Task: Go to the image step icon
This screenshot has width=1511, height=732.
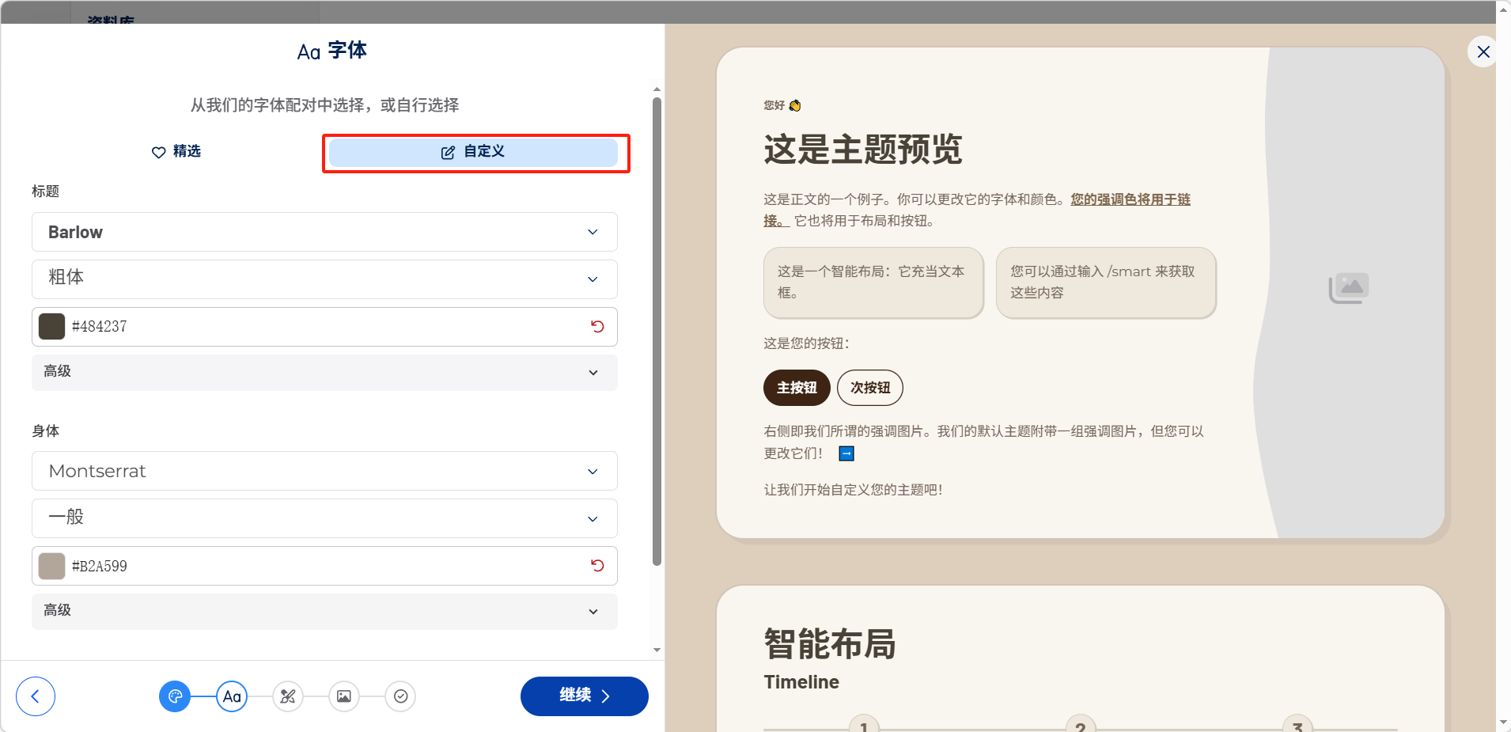Action: pyautogui.click(x=344, y=696)
